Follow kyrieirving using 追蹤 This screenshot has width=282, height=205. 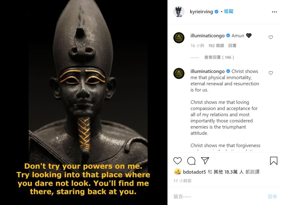tap(229, 12)
